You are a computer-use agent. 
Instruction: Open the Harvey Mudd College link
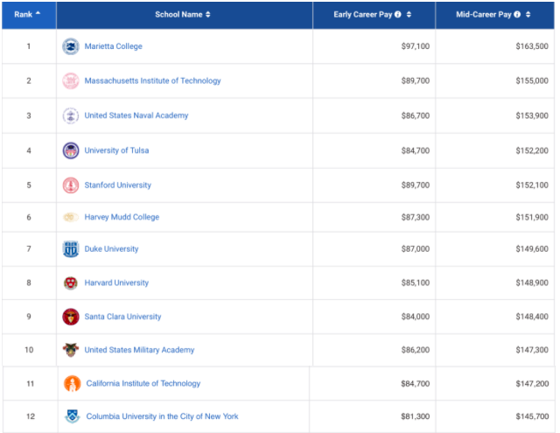(x=122, y=217)
